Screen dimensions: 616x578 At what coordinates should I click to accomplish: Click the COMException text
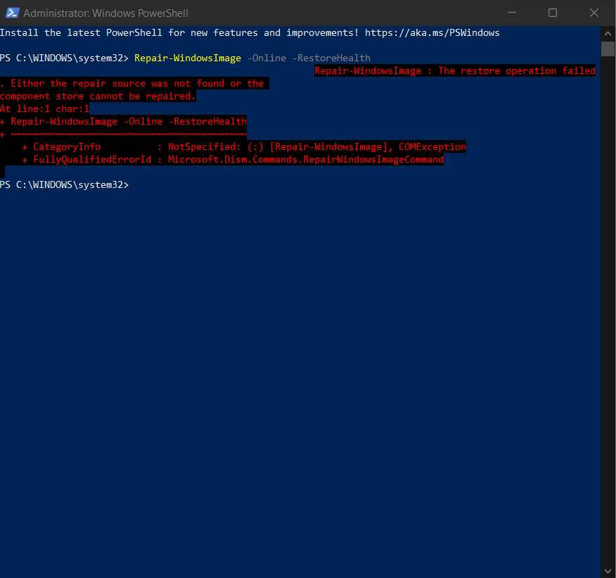(x=432, y=146)
